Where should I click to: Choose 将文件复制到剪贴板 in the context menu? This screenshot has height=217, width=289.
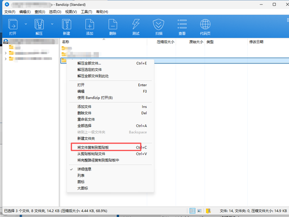click(111, 147)
